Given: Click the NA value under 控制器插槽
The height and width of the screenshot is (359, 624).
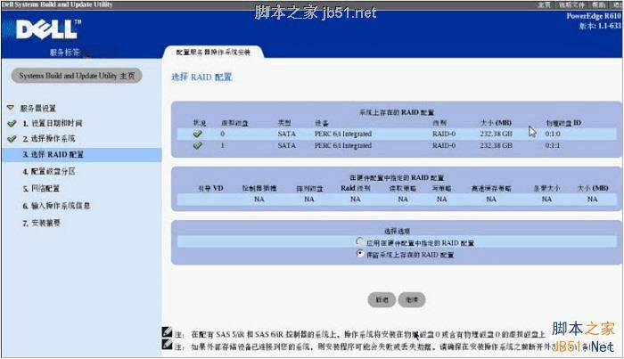Looking at the screenshot, I should point(259,200).
